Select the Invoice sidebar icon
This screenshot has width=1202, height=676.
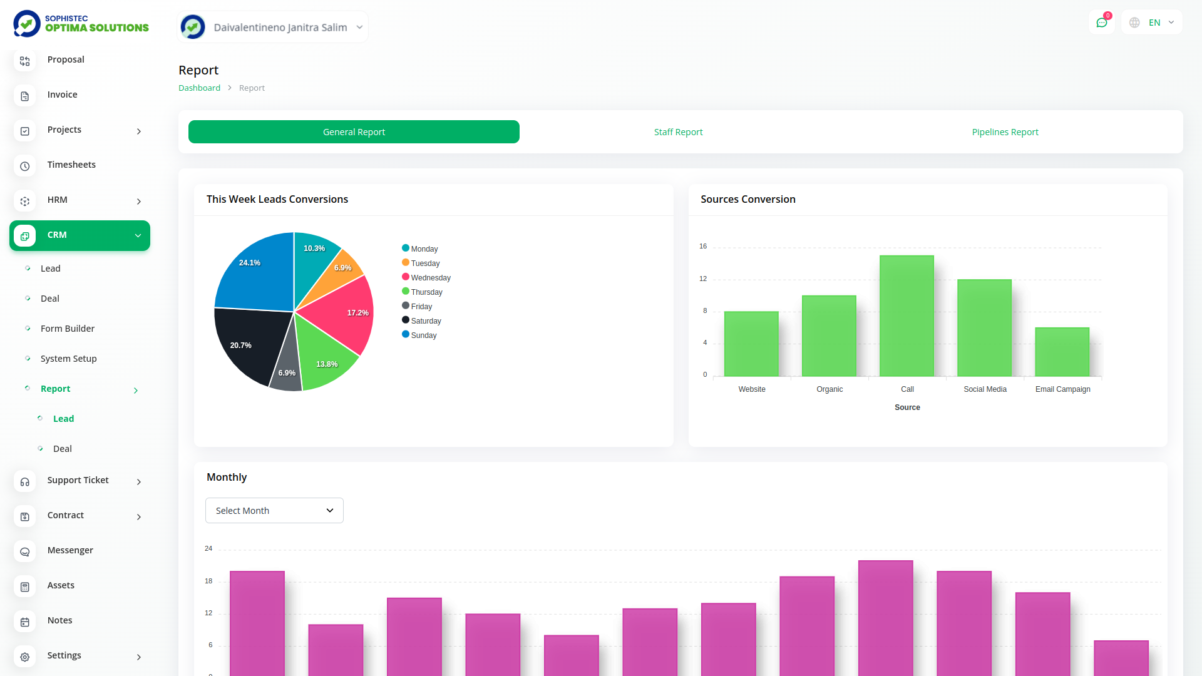(24, 96)
